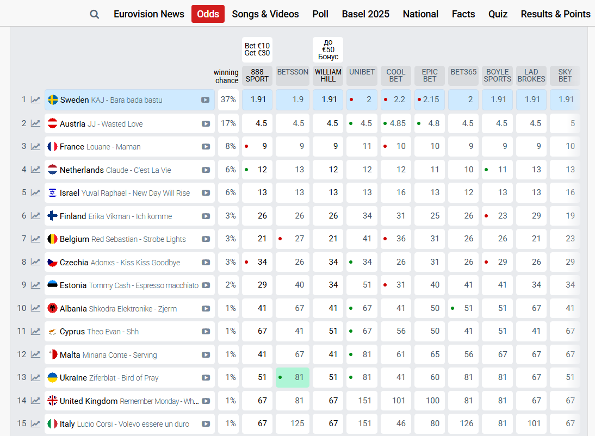Screen dimensions: 595x436
Task: Open the odds history chart for Sweden
Action: click(x=35, y=100)
